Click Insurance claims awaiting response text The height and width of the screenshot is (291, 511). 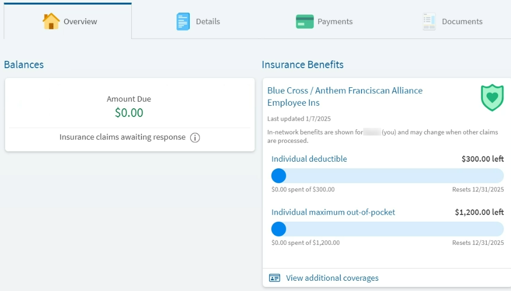click(x=122, y=137)
